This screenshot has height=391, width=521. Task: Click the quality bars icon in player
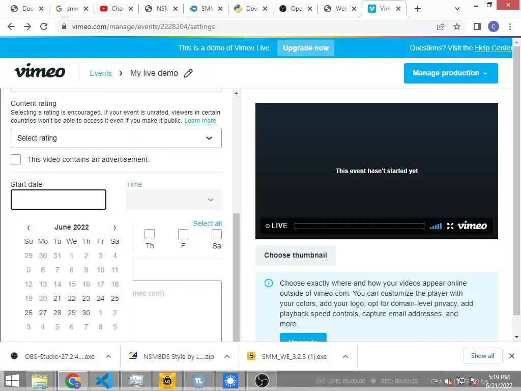(x=436, y=227)
